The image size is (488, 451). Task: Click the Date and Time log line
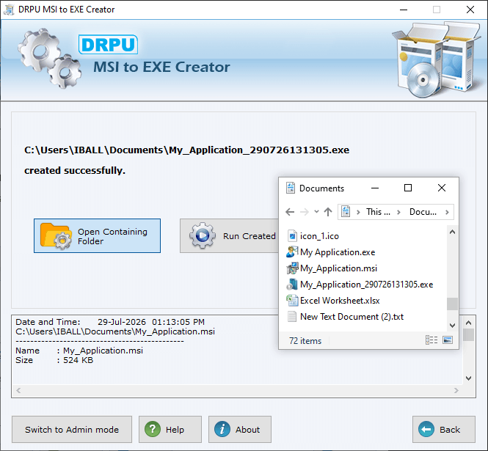point(110,322)
